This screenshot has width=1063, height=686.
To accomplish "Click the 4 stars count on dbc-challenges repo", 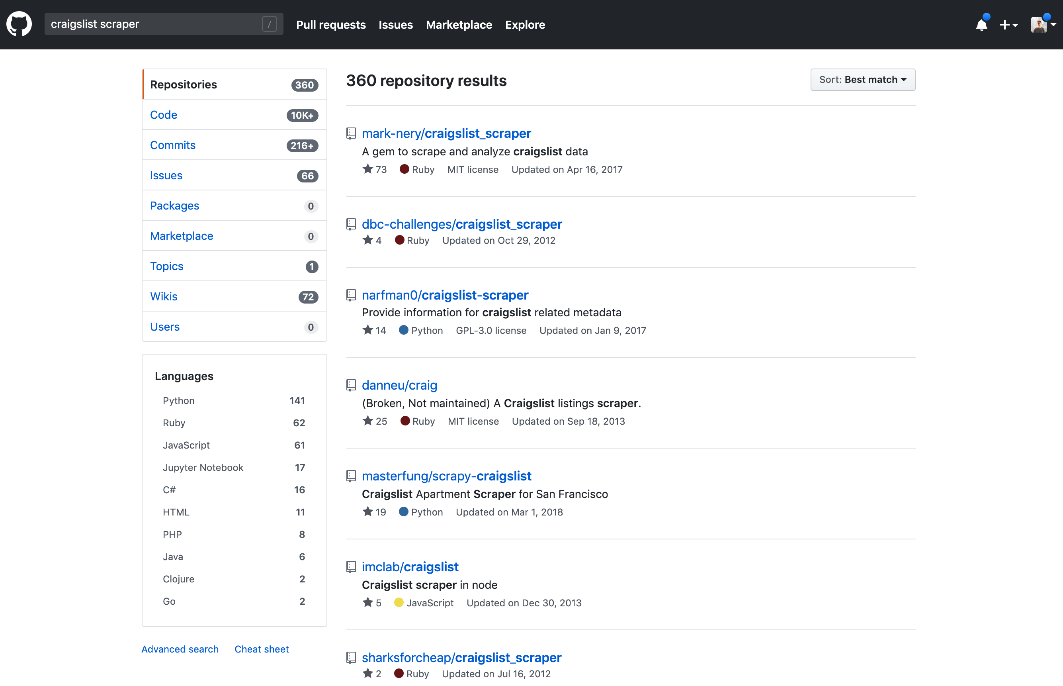I will [x=372, y=240].
